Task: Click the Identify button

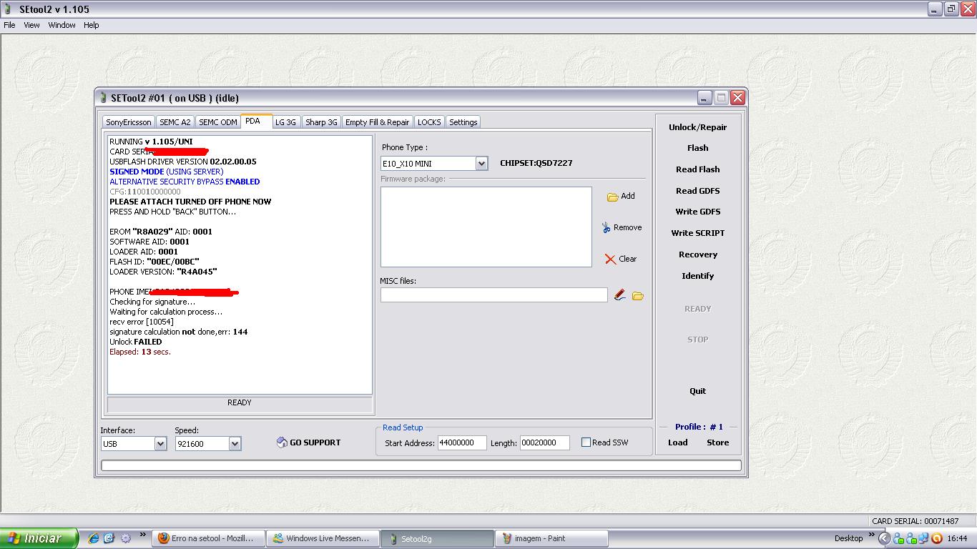Action: 698,276
